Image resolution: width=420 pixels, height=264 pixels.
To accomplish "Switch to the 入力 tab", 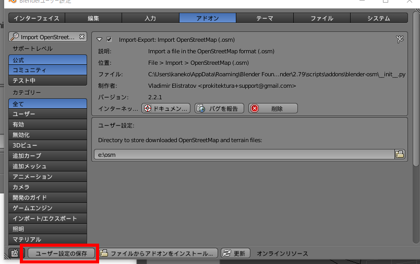I will point(151,18).
